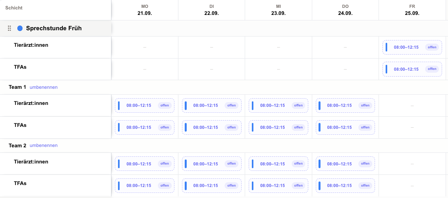Open Team 1 TFAs shift on Wednesday
The image size is (448, 198).
coord(278,127)
